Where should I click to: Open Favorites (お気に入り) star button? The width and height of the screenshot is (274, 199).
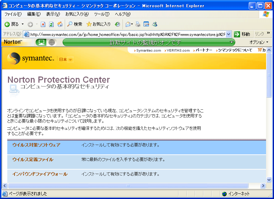[98, 24]
